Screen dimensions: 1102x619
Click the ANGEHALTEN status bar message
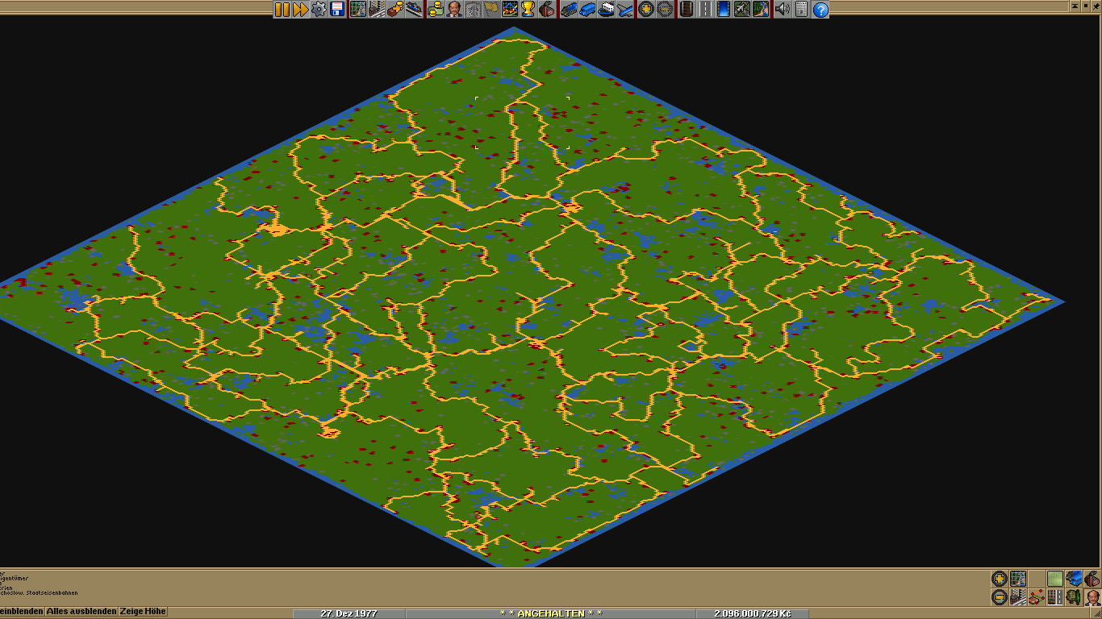(x=551, y=613)
